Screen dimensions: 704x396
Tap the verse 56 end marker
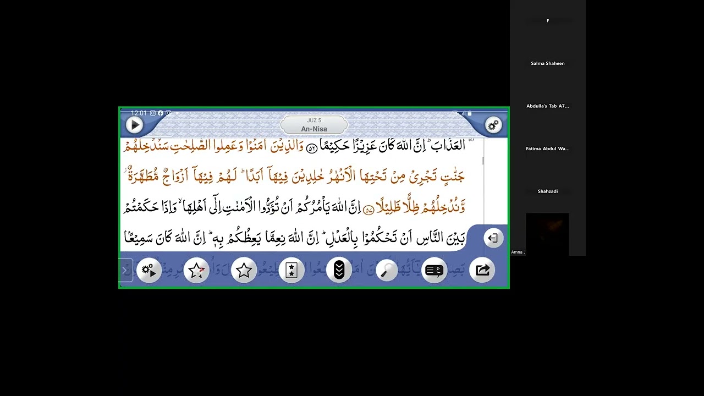click(312, 147)
